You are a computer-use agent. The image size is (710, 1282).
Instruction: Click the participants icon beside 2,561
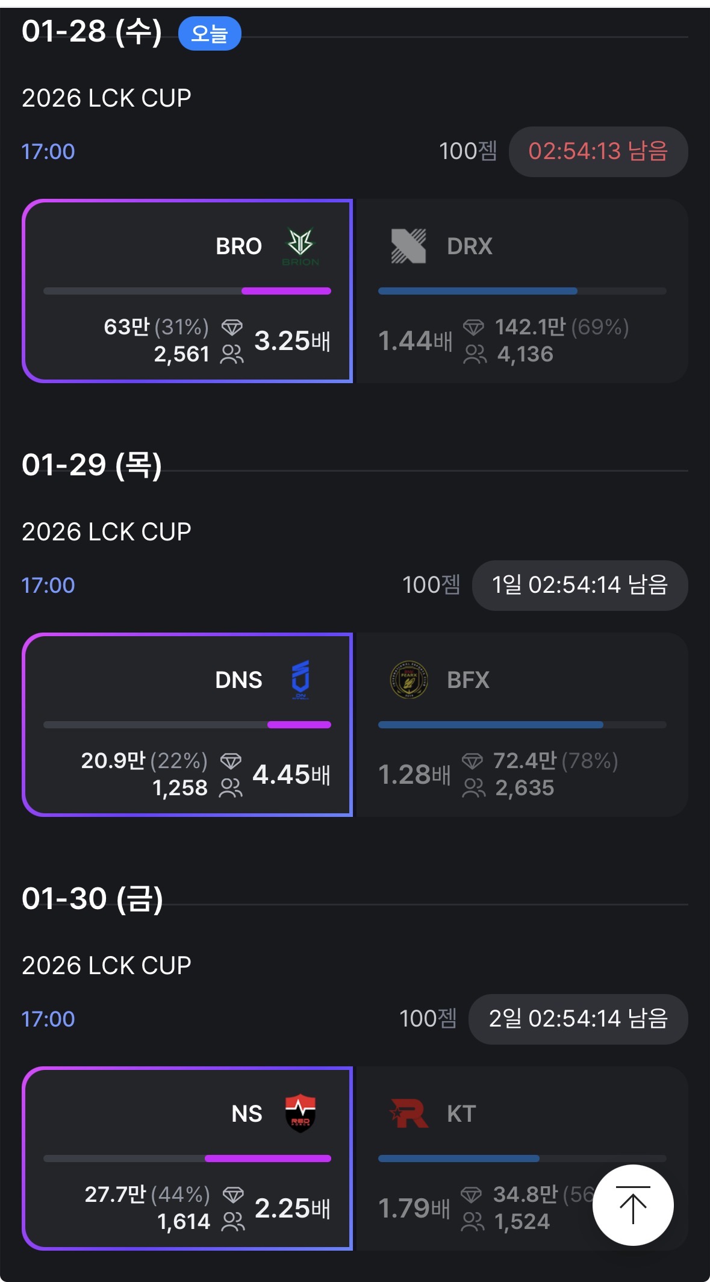[x=232, y=354]
